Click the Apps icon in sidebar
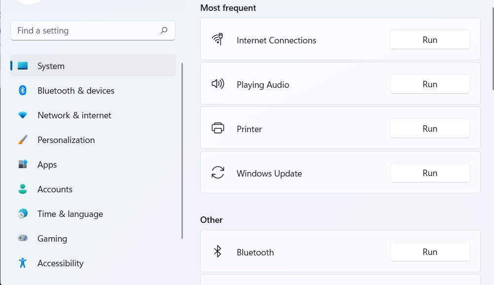This screenshot has height=285, width=494. click(23, 164)
